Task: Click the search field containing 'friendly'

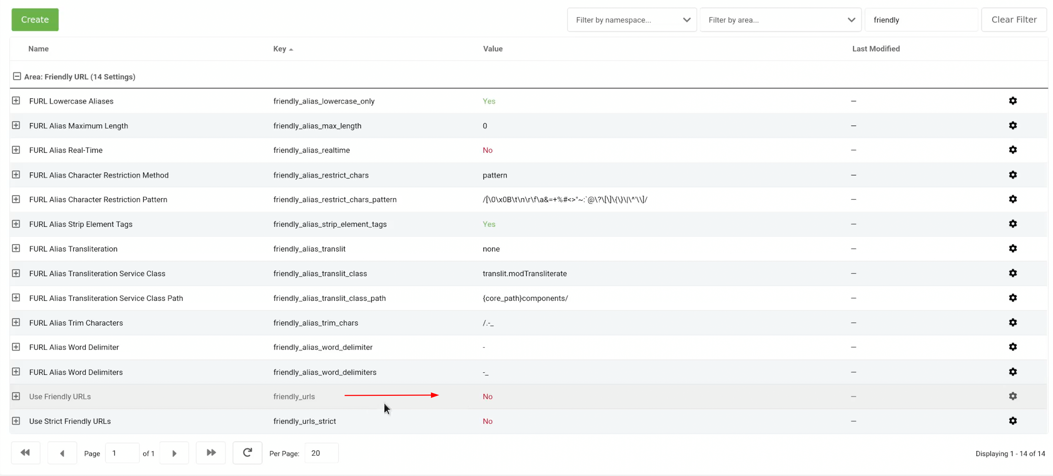Action: [x=921, y=20]
